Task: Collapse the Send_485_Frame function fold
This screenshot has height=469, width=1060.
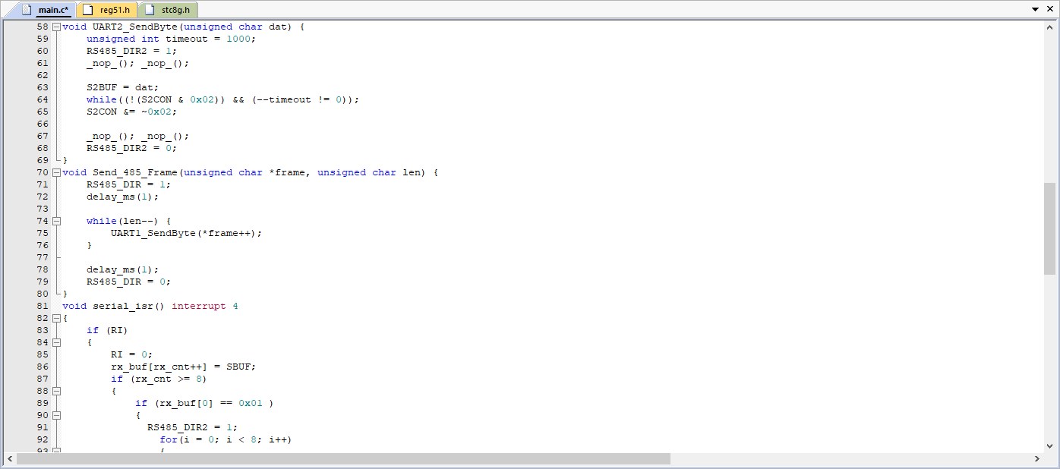Action: [x=56, y=172]
